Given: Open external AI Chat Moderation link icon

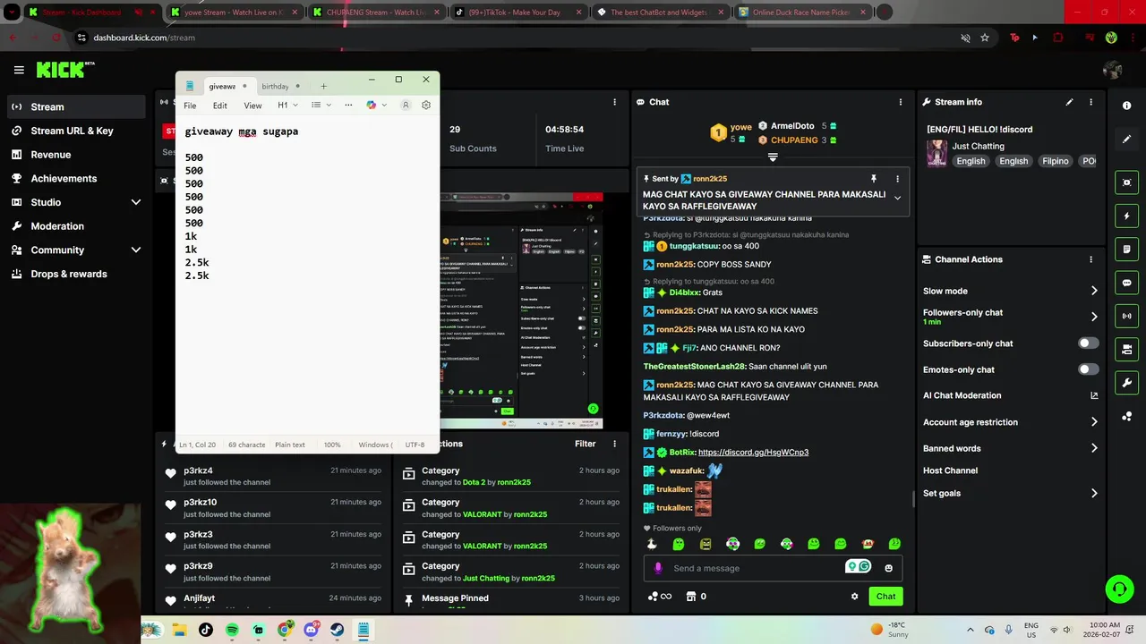Looking at the screenshot, I should click(x=1093, y=395).
